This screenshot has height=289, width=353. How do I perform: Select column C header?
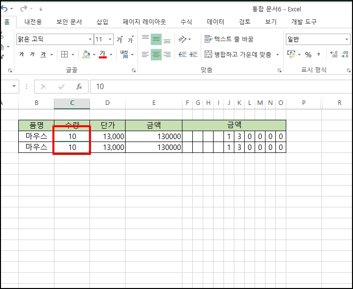[x=72, y=103]
